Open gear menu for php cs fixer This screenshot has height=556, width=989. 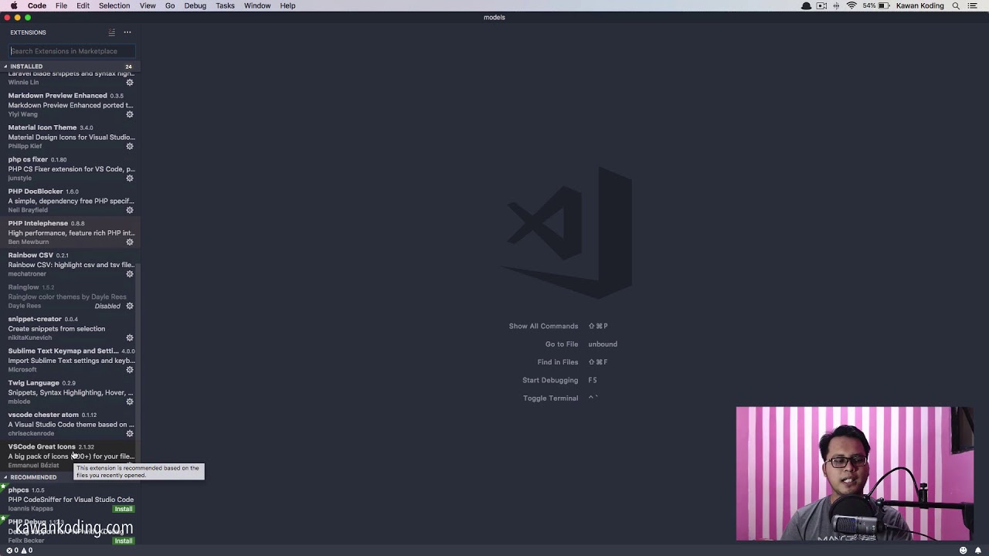click(x=130, y=178)
